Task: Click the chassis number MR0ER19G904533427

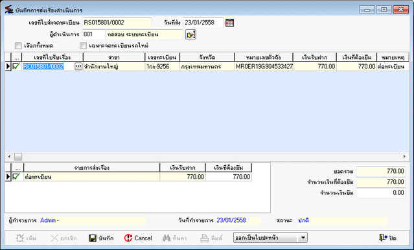Action: coord(264,67)
